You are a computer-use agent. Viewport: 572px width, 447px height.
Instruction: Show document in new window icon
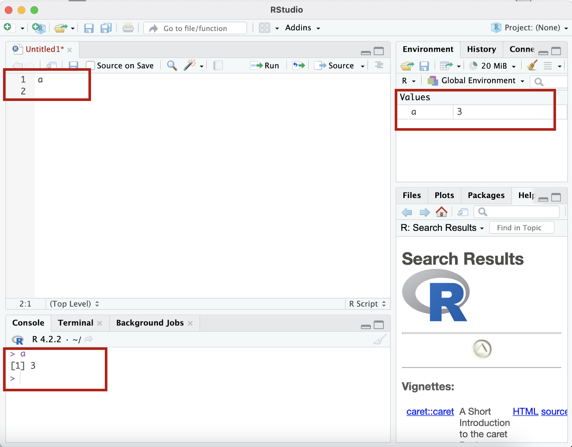tap(52, 66)
